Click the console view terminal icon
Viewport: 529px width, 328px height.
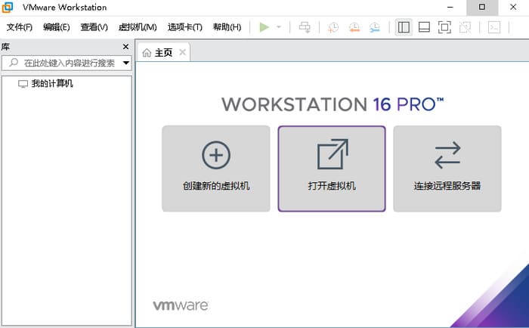pos(494,27)
